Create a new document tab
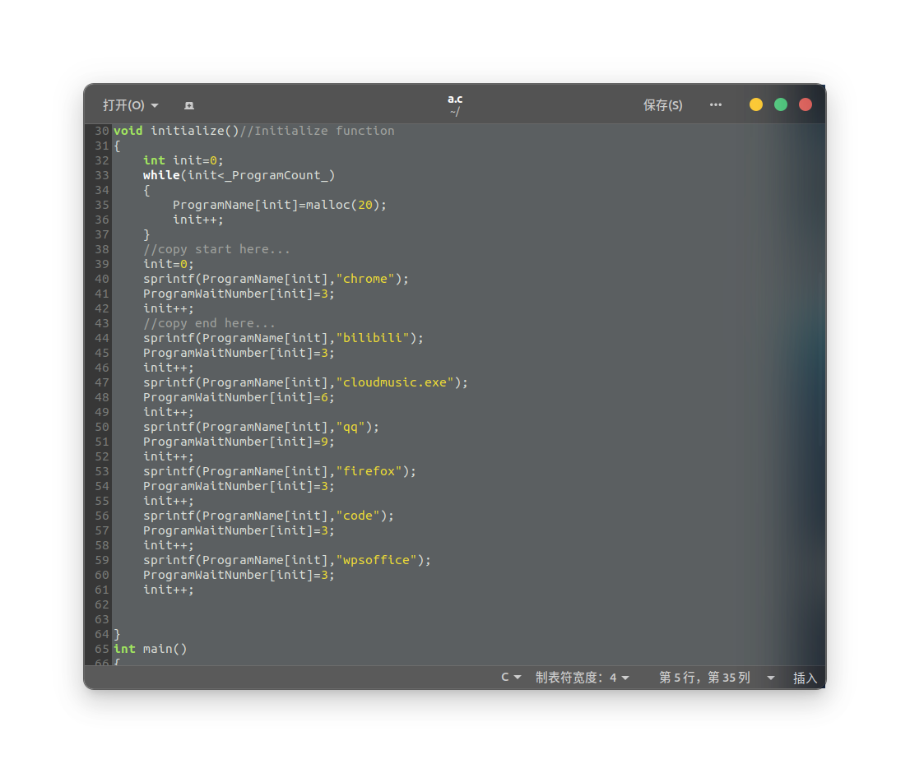Viewport: 910px width, 773px height. (x=188, y=105)
